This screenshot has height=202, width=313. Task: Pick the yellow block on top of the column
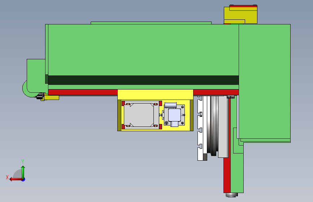(x=240, y=15)
